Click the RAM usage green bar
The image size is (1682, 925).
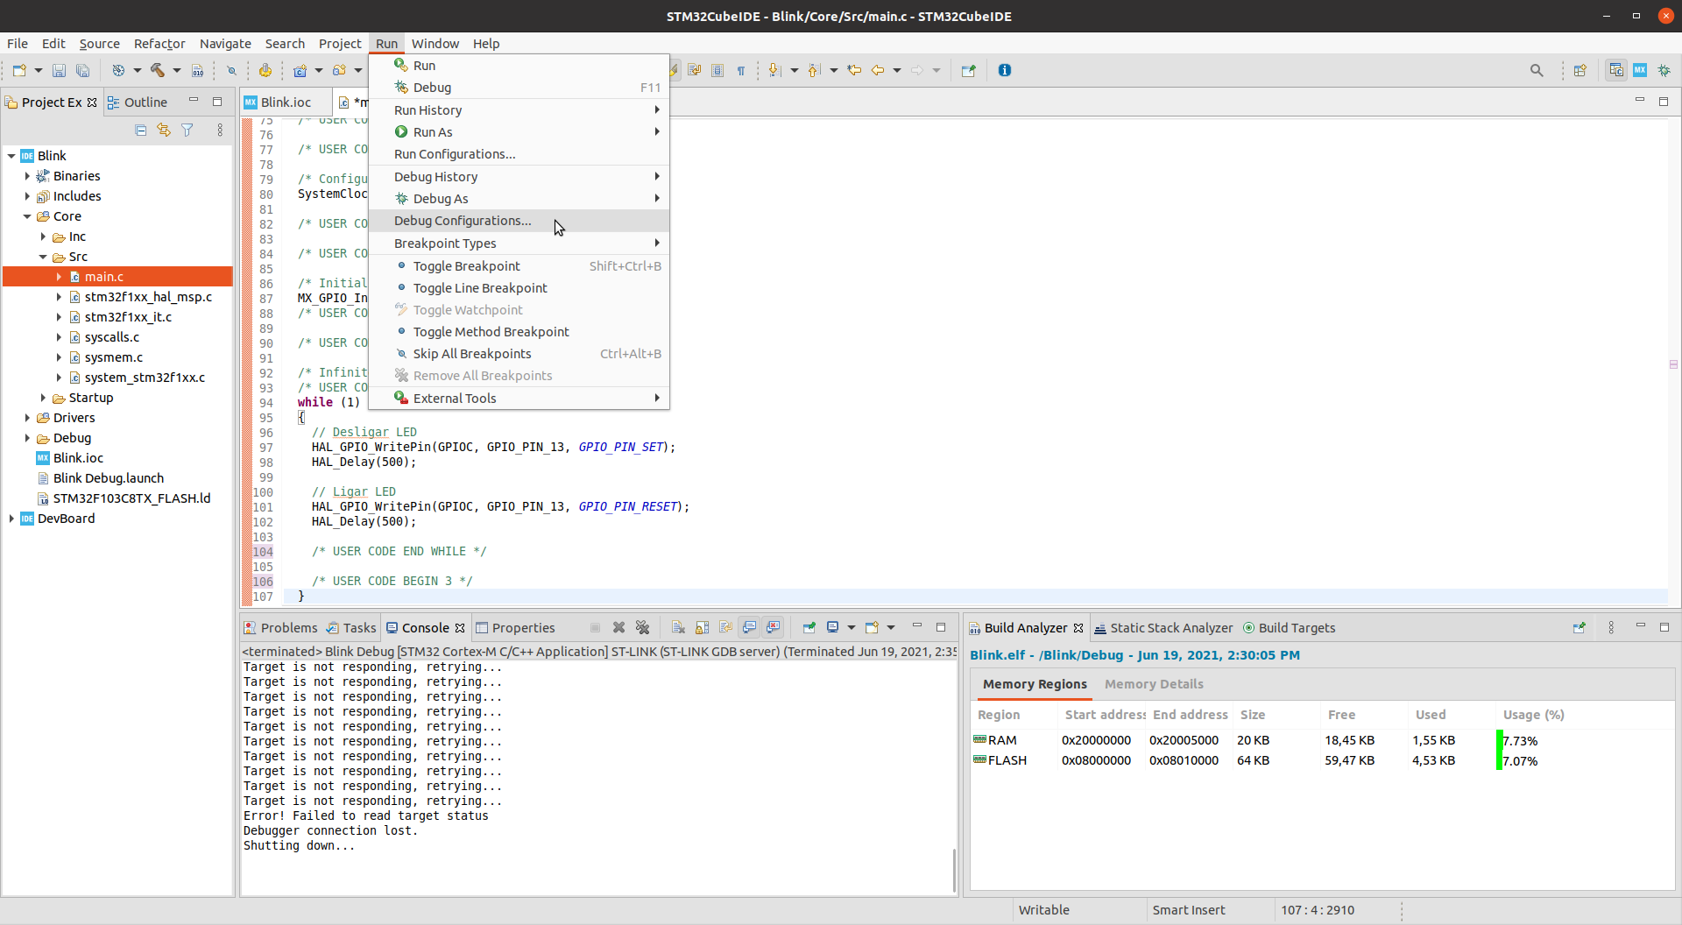[1499, 740]
